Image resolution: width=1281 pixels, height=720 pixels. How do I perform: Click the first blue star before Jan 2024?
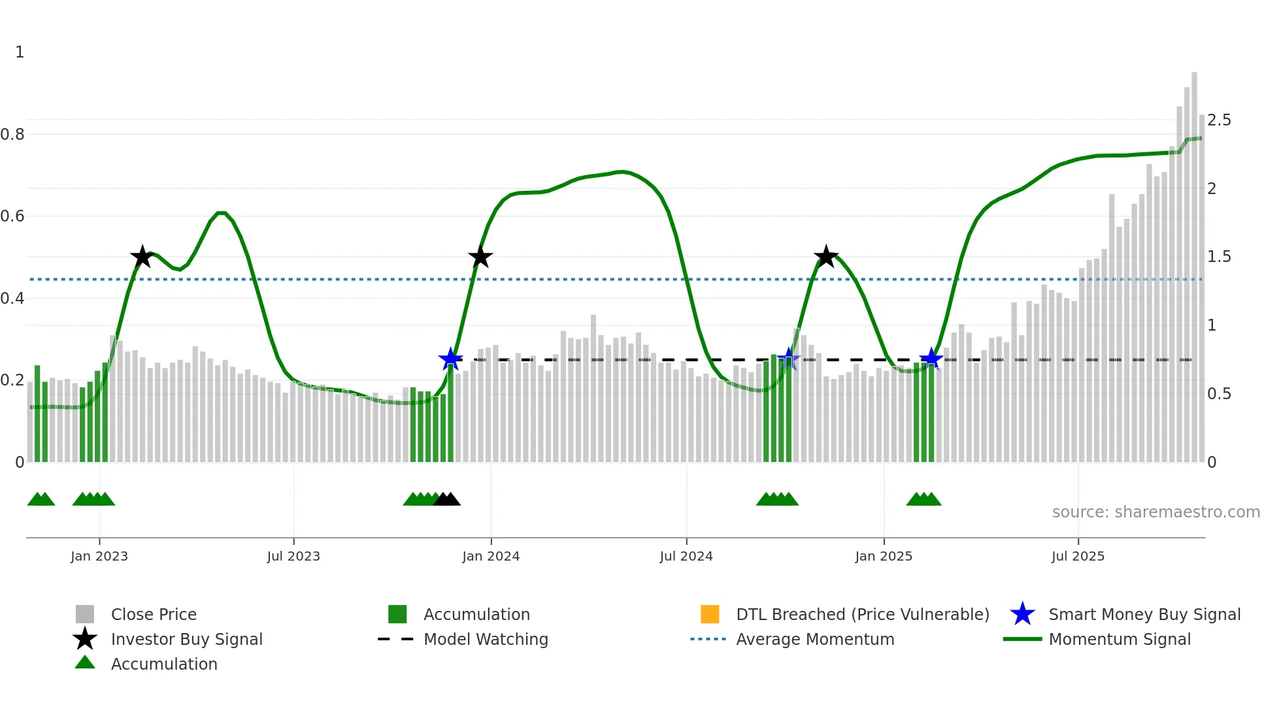[x=450, y=359]
